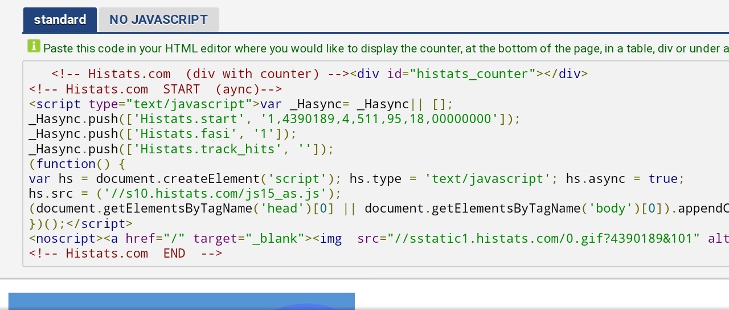The height and width of the screenshot is (310, 729).
Task: Click the noscript img tag line
Action: (x=379, y=238)
